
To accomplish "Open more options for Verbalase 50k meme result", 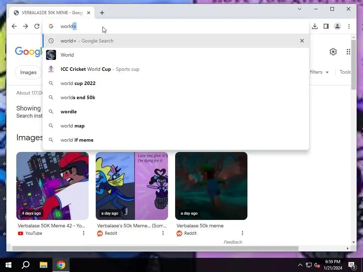I will tap(242, 233).
